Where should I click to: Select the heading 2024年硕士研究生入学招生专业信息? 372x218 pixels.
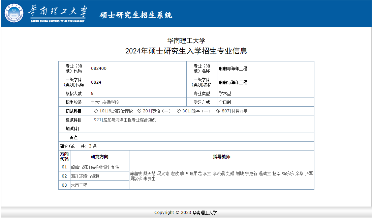tap(186, 51)
